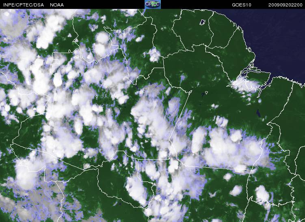This screenshot has width=305, height=222.
Task: Click the 200909202200 timestamp
Action: pos(286,5)
